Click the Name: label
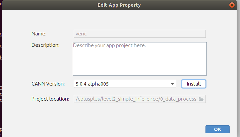This screenshot has width=240, height=137. click(39, 33)
